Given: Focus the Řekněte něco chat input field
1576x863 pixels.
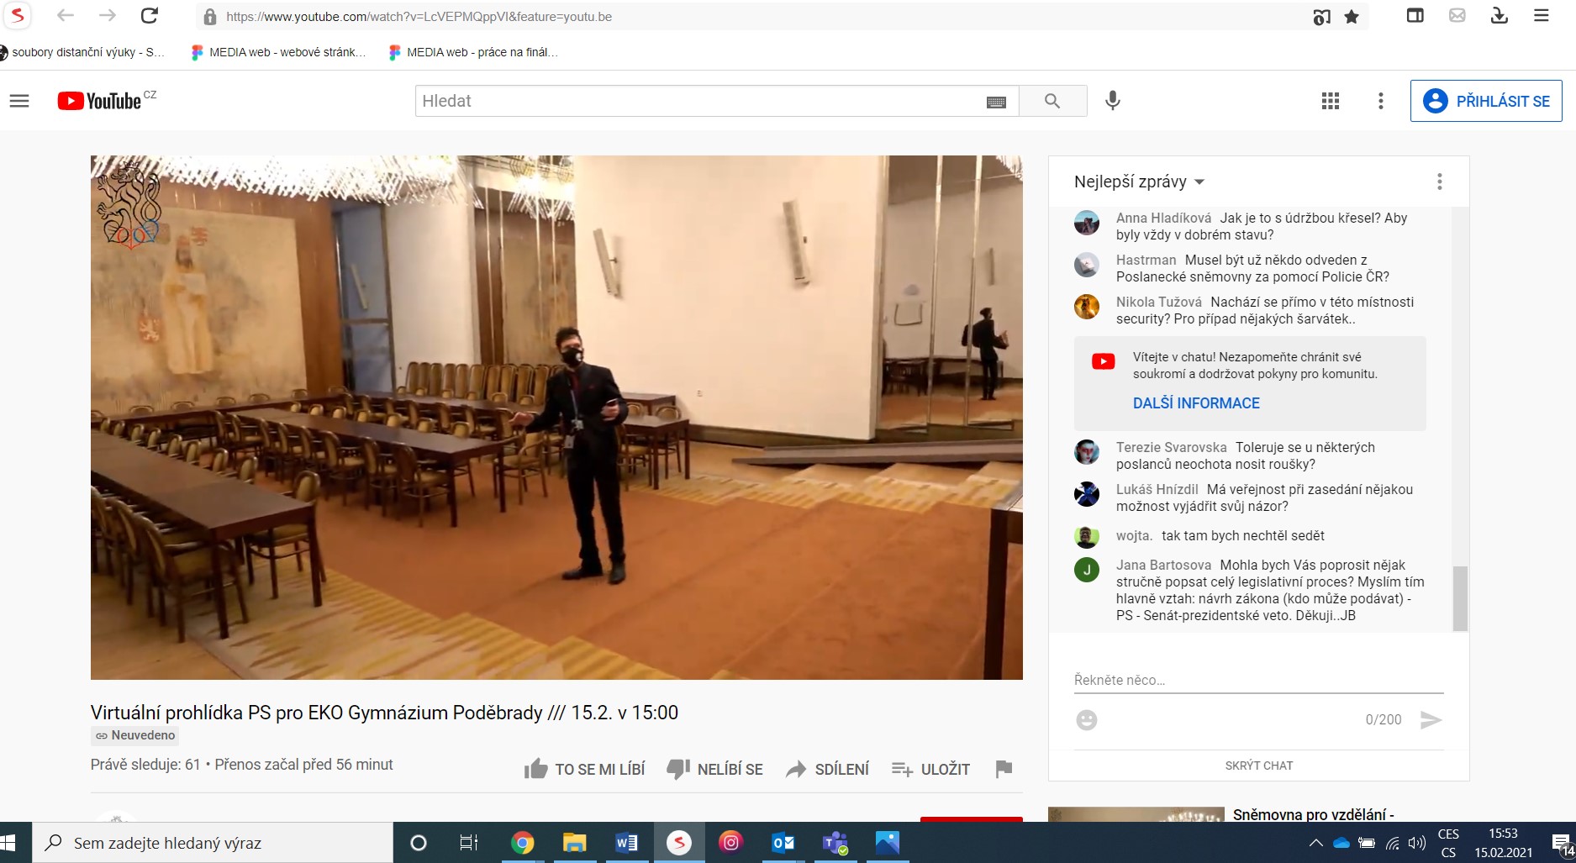Looking at the screenshot, I should (1257, 680).
